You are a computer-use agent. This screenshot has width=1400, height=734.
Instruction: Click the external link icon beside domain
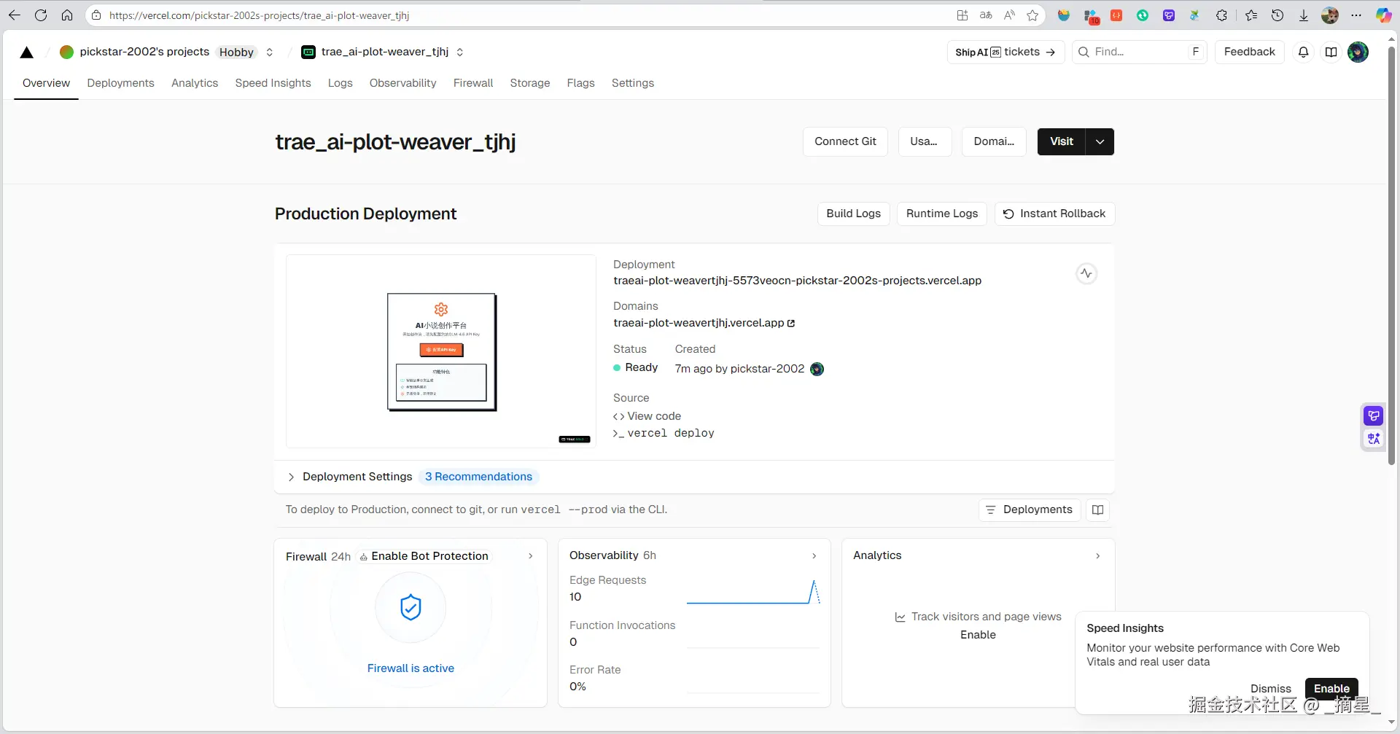coord(791,323)
